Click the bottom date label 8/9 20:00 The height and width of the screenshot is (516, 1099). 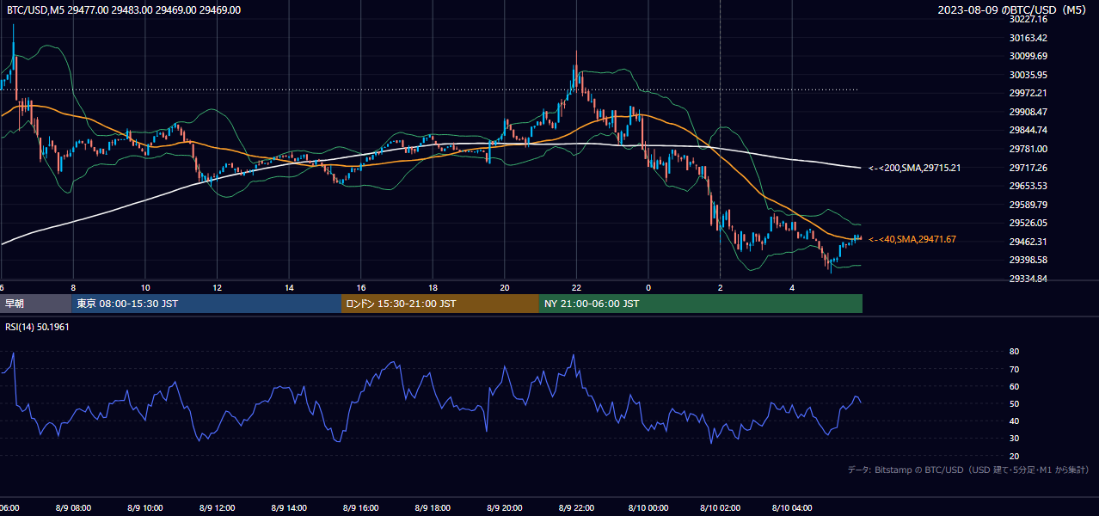pos(505,508)
